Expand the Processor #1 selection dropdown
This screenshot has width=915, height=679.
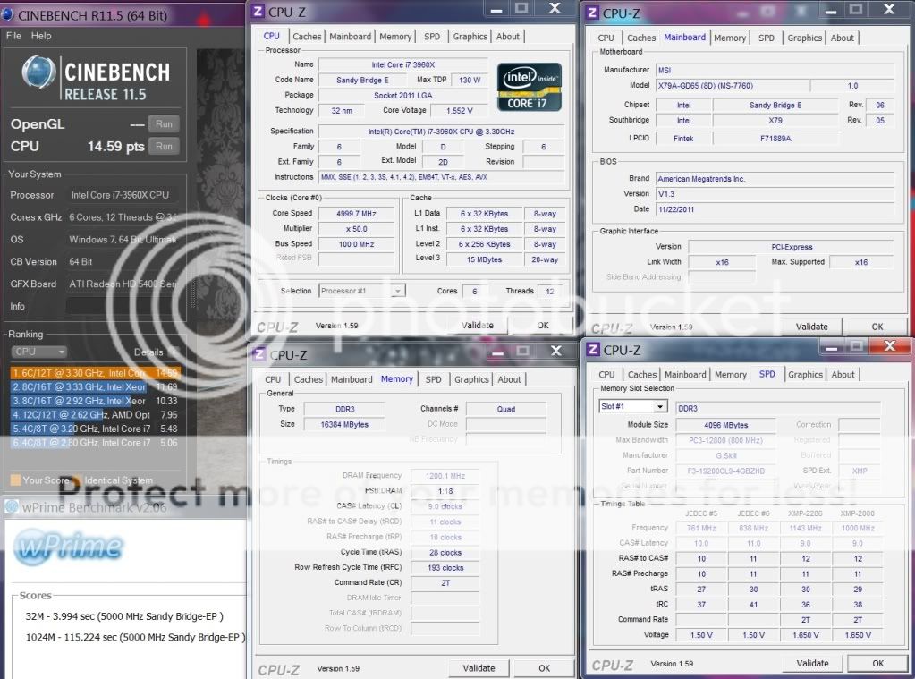click(361, 291)
